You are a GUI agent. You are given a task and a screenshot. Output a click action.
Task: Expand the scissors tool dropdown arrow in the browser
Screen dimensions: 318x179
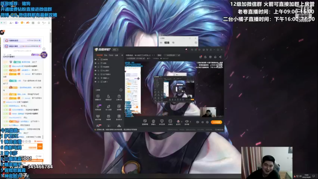point(13,23)
